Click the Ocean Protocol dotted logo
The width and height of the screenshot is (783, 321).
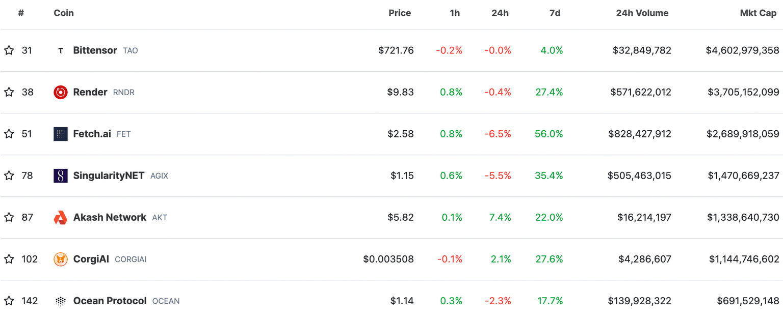tap(60, 301)
